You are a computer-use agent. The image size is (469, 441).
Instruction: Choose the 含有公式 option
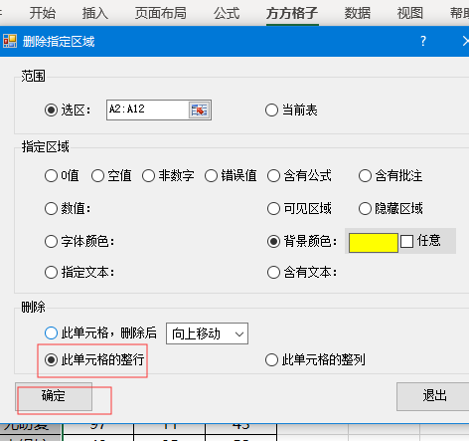tap(273, 176)
